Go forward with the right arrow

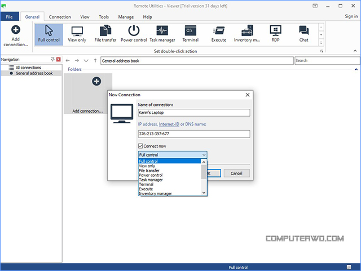click(77, 61)
